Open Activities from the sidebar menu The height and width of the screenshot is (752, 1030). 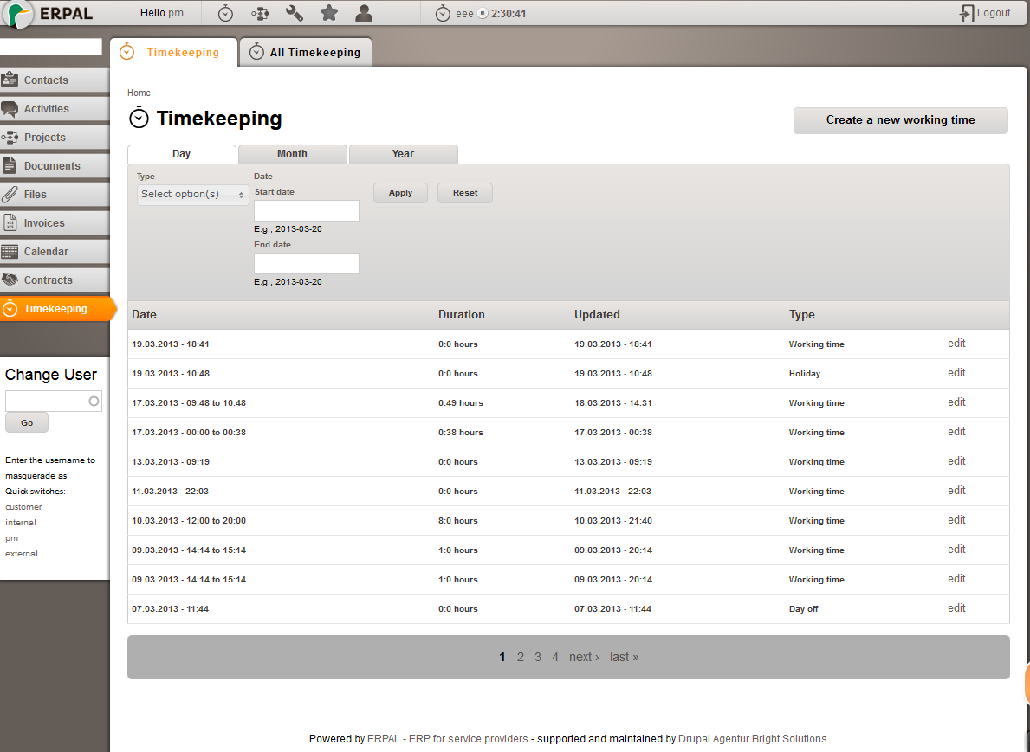coord(55,109)
